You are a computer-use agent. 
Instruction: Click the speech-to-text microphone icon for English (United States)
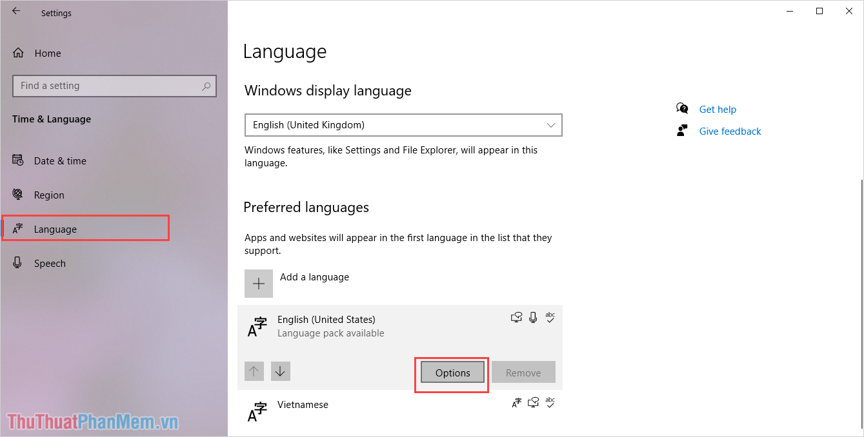pos(533,317)
